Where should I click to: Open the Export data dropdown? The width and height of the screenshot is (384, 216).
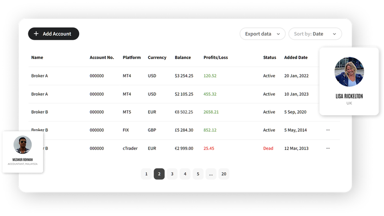[262, 34]
